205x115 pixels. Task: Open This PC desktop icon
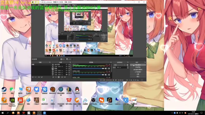pos(20,90)
